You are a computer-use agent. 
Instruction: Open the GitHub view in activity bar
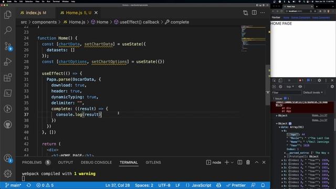pos(8,124)
